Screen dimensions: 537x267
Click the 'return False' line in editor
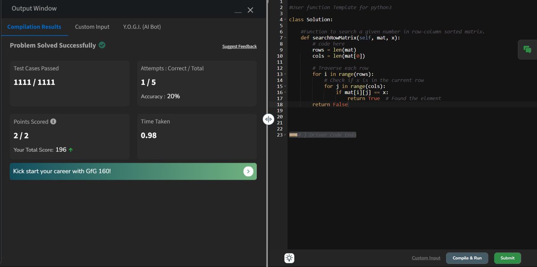click(x=330, y=104)
